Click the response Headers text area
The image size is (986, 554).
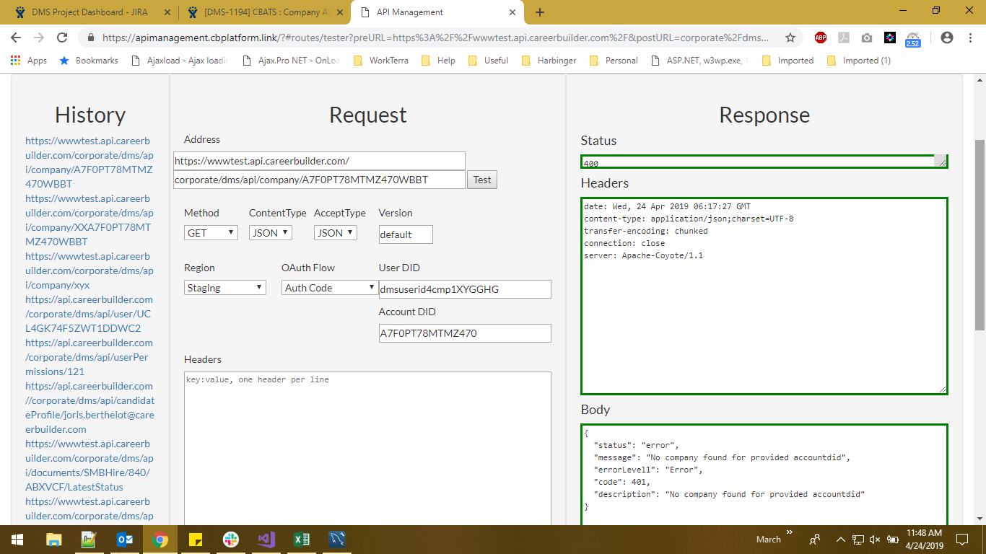tap(764, 296)
